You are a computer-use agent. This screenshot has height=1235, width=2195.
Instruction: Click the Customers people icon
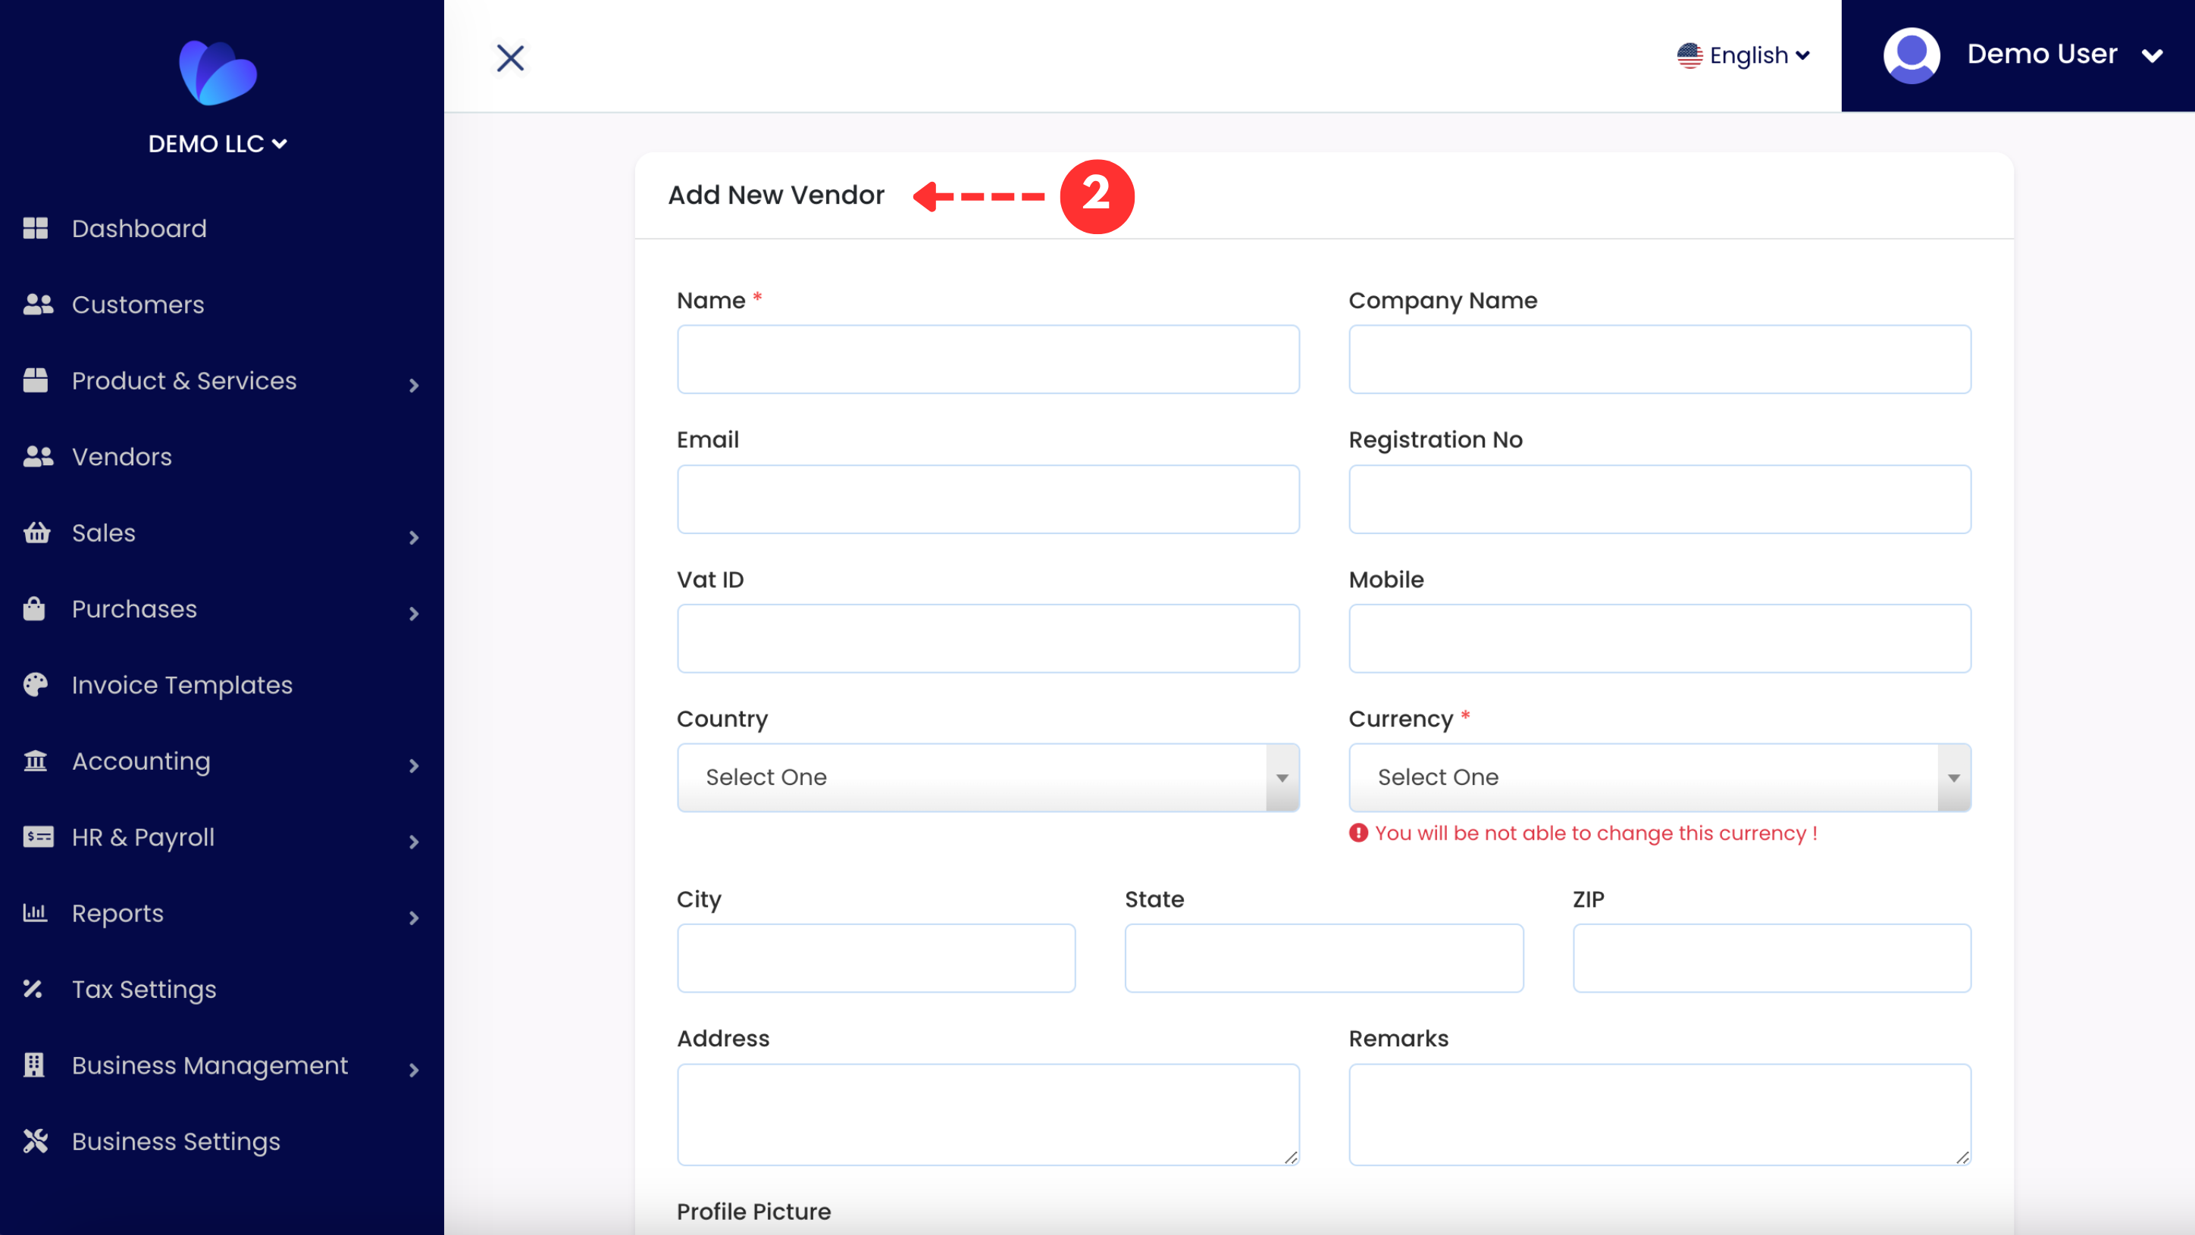tap(37, 304)
